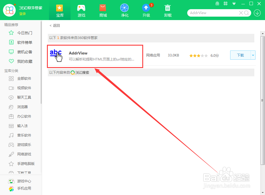265x195 pixels.
Task: Select 输入法 category
Action: point(22,126)
